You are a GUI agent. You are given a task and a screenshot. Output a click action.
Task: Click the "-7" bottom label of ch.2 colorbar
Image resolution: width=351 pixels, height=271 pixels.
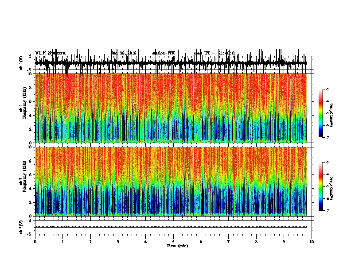327,211
